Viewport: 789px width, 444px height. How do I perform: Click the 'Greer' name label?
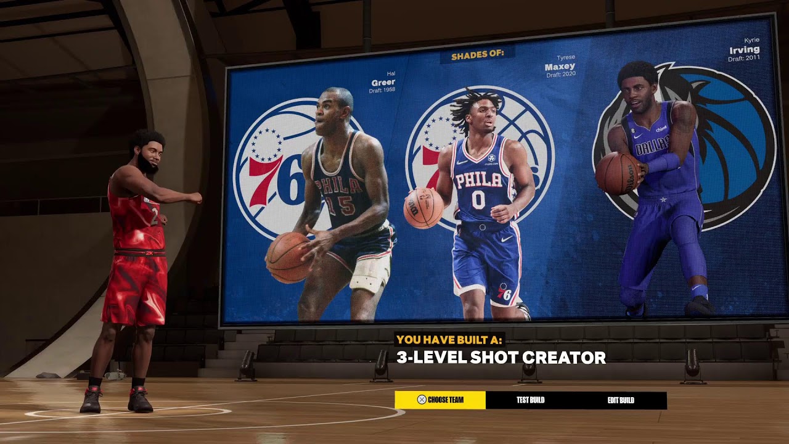(x=383, y=82)
